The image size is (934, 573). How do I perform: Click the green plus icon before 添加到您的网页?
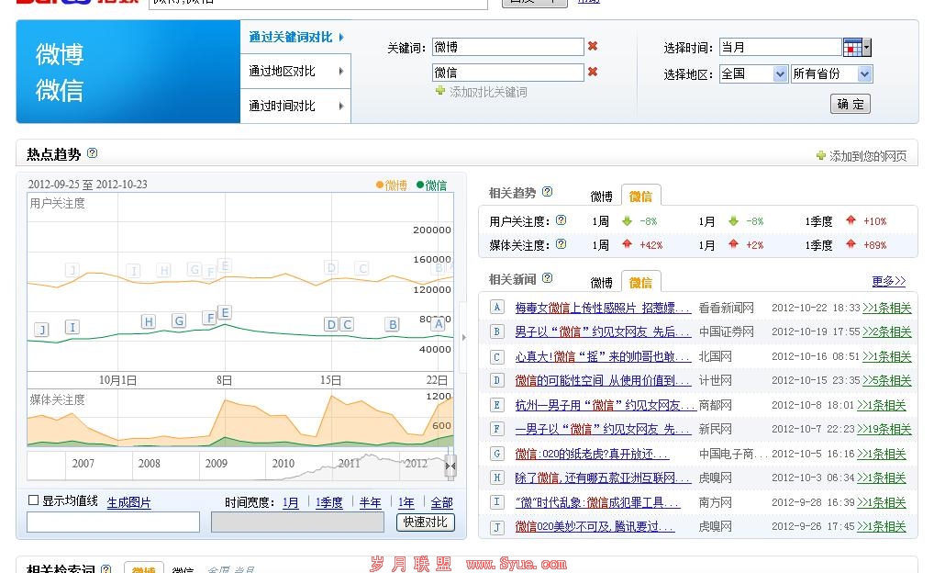pos(821,155)
